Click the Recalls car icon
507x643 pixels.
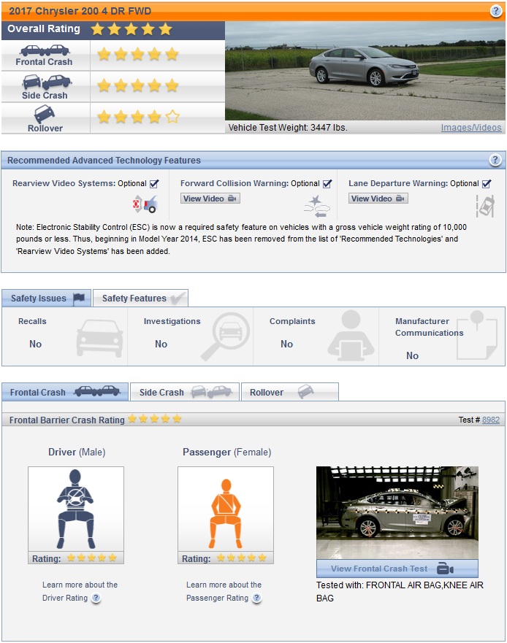[x=99, y=338]
